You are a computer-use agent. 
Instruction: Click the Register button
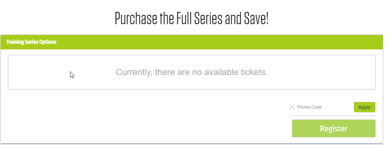[x=333, y=128]
